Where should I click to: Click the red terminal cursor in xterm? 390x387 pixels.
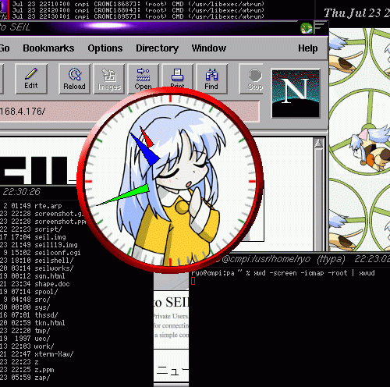click(193, 281)
